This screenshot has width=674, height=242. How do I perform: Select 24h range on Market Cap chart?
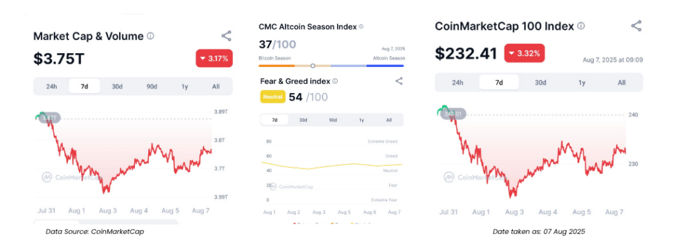click(51, 86)
